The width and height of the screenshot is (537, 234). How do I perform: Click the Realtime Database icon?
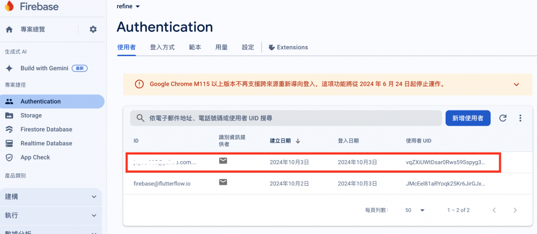(9, 143)
